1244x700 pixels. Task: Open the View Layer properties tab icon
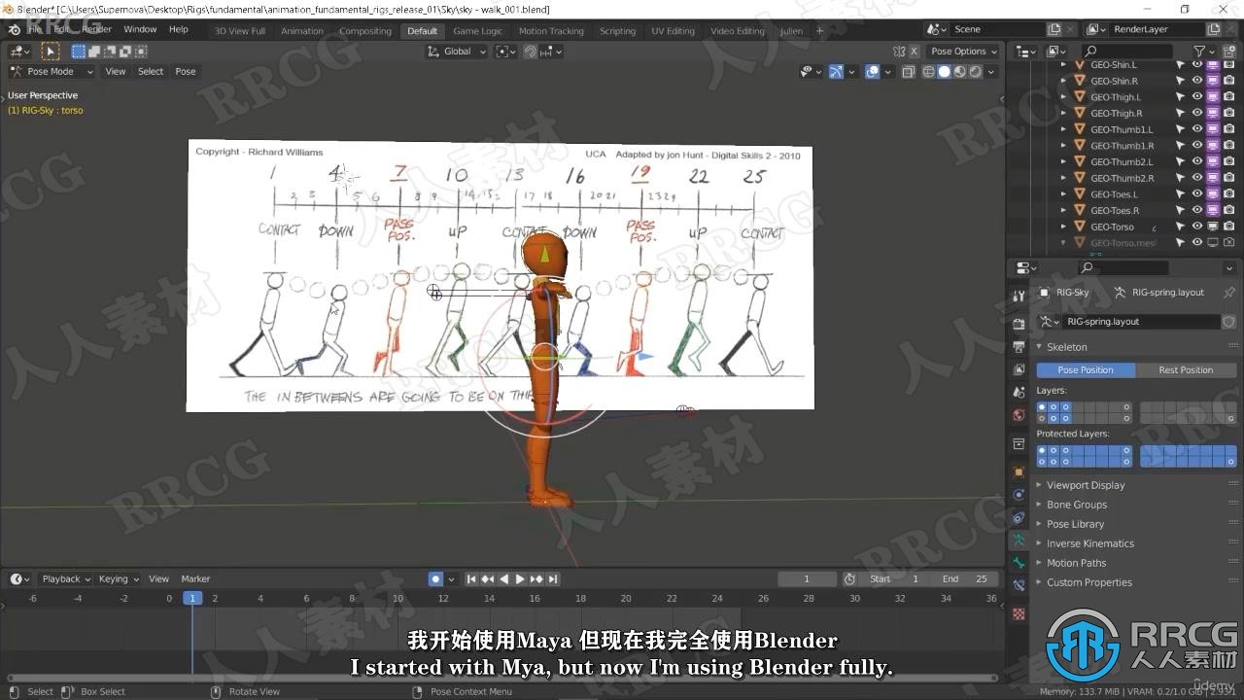pyautogui.click(x=1019, y=369)
